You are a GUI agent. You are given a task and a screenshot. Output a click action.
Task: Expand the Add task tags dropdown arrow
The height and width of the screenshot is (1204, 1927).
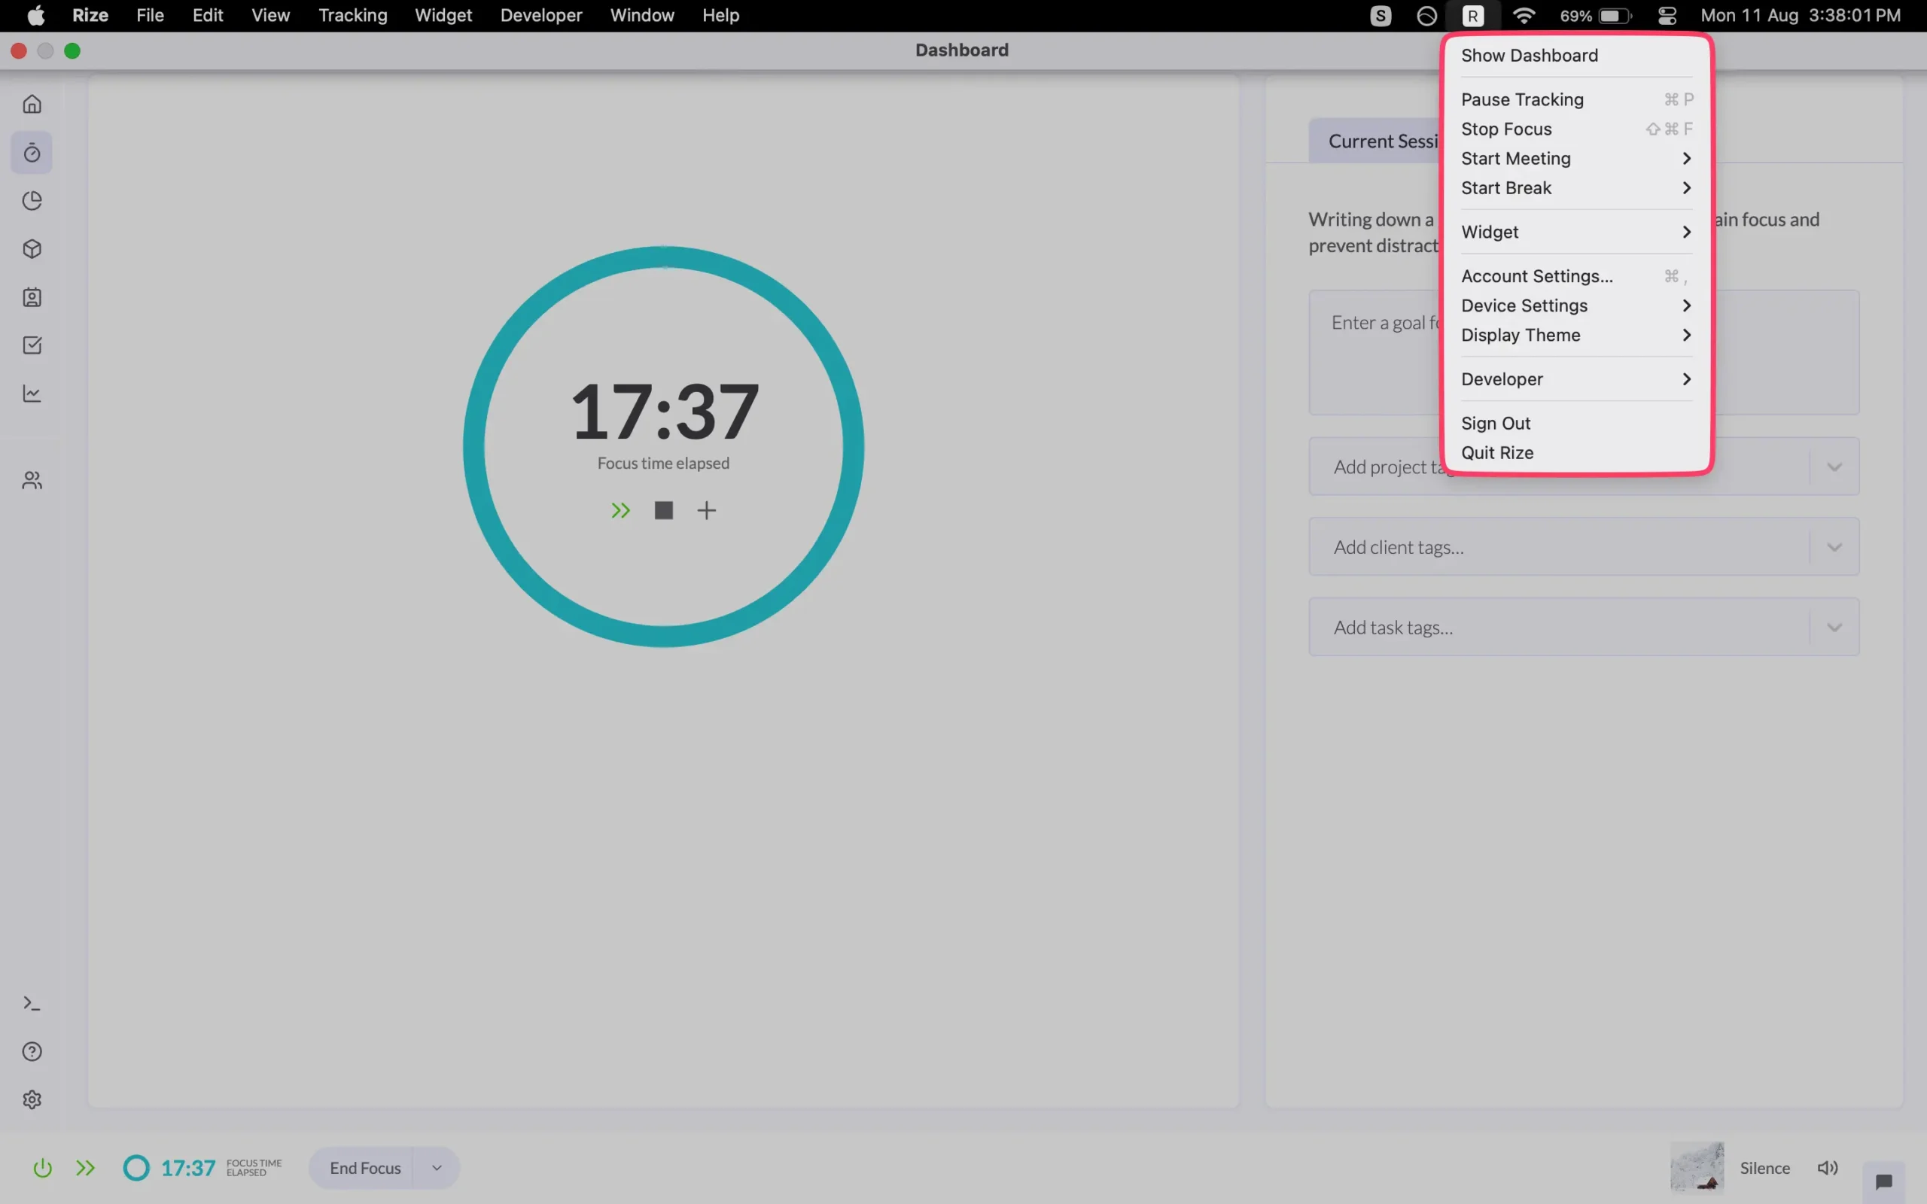[1834, 628]
